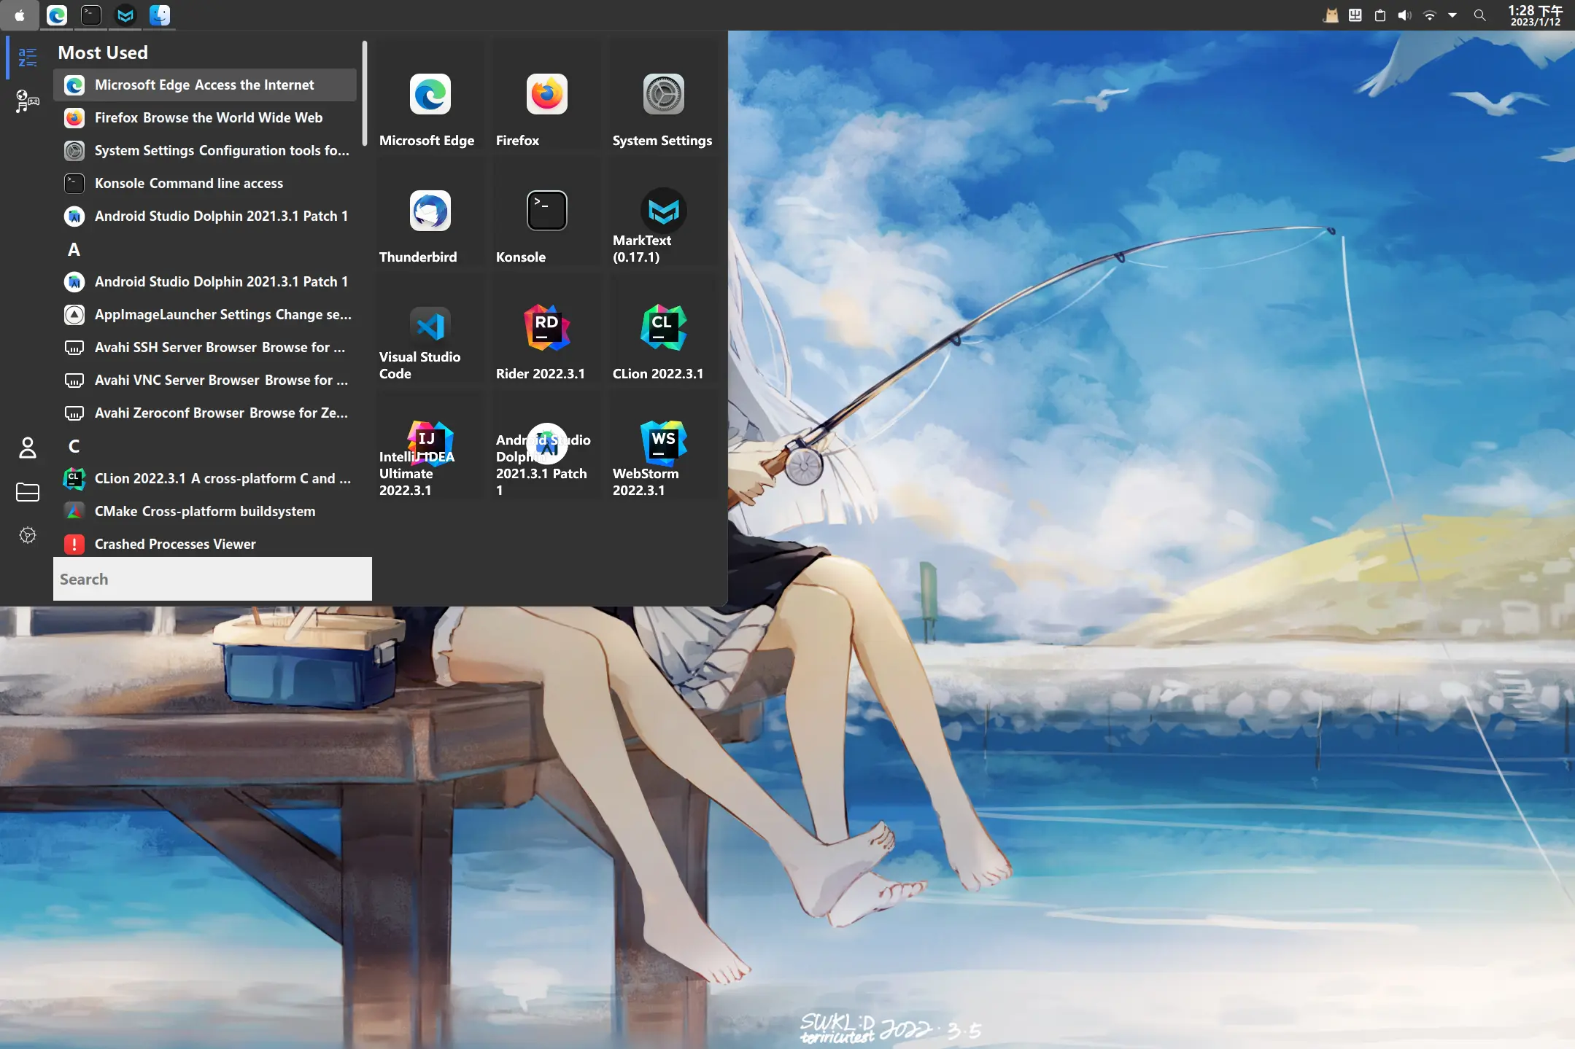
Task: Switch to alphabetical all-apps view
Action: (x=28, y=57)
